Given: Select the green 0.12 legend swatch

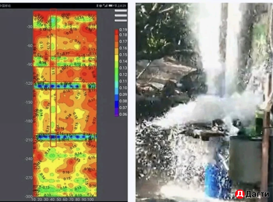Looking at the screenshot, I should (x=117, y=75).
